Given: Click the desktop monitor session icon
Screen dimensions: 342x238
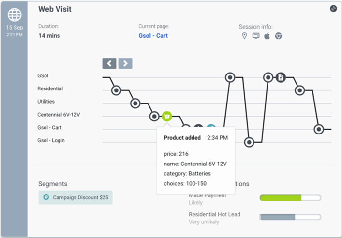Looking at the screenshot, I should coord(255,36).
